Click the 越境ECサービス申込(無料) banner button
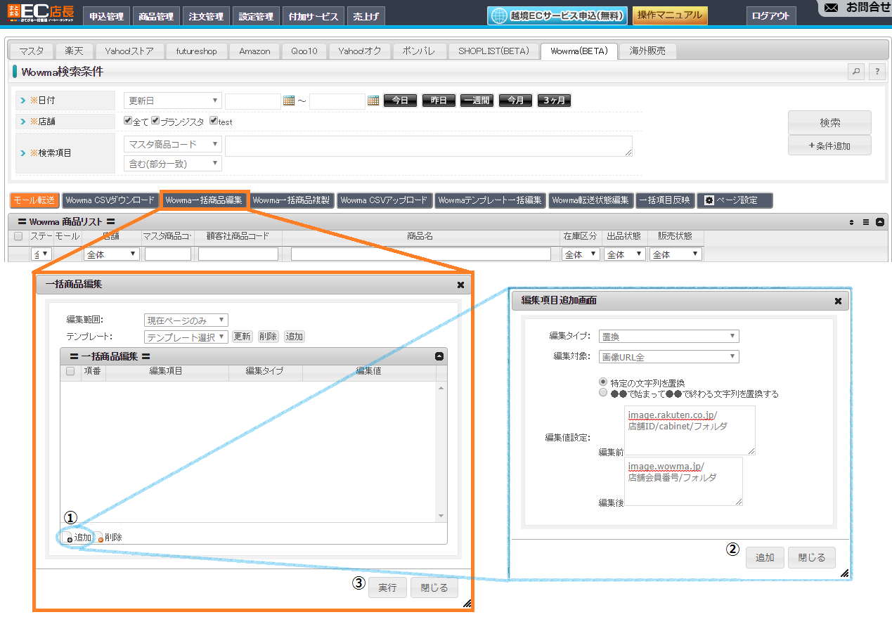Viewport: 892px width, 643px height. [x=557, y=15]
